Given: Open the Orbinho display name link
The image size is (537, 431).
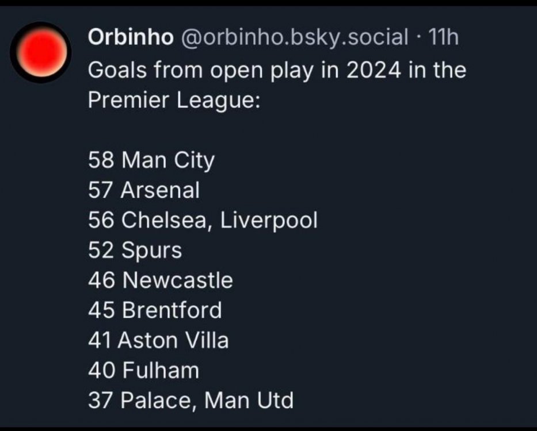Looking at the screenshot, I should click(131, 38).
